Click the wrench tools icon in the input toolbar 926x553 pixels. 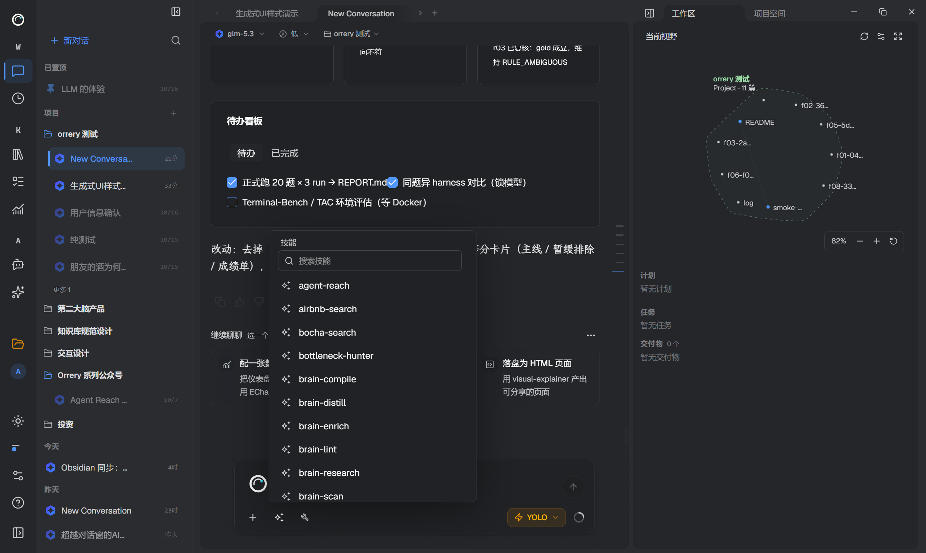coord(305,517)
